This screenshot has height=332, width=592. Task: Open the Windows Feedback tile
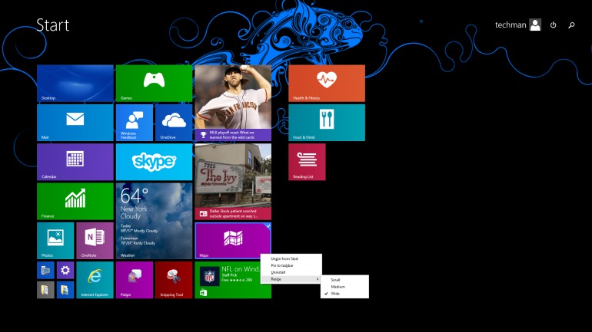135,123
